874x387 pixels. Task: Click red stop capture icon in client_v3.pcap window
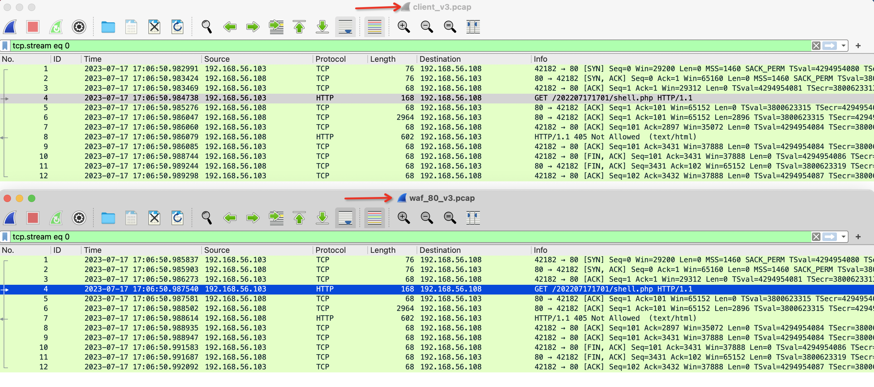(33, 27)
